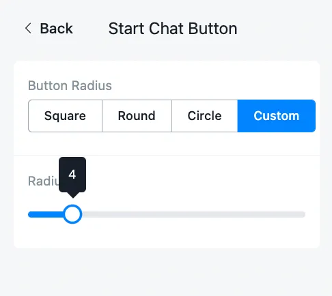Jump radius slider to its maximum end
The width and height of the screenshot is (332, 296).
point(303,214)
